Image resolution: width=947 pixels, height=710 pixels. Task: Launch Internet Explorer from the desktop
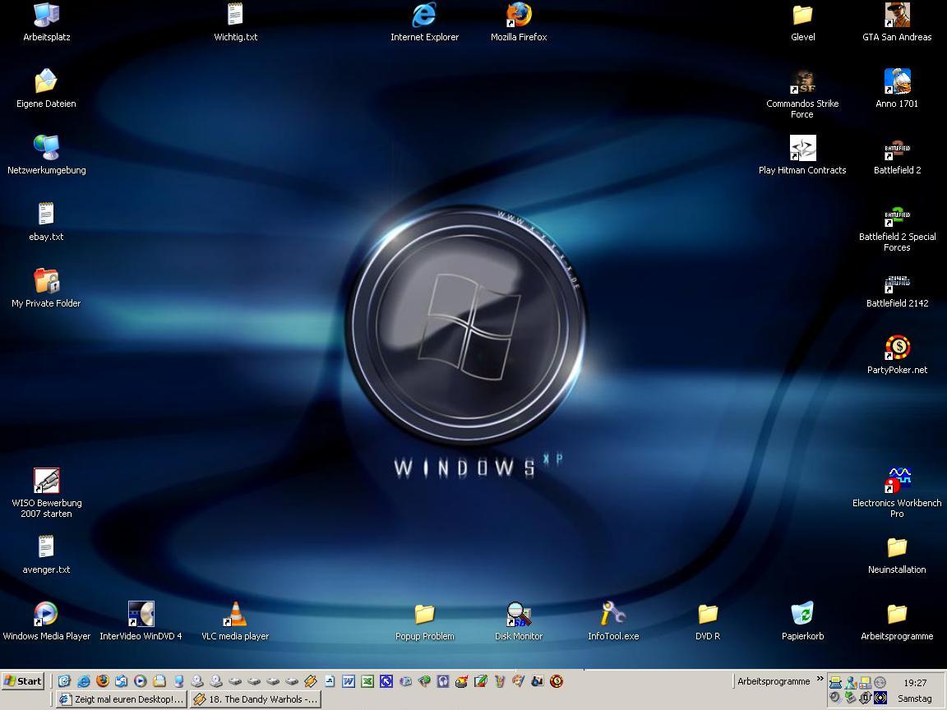pos(424,22)
